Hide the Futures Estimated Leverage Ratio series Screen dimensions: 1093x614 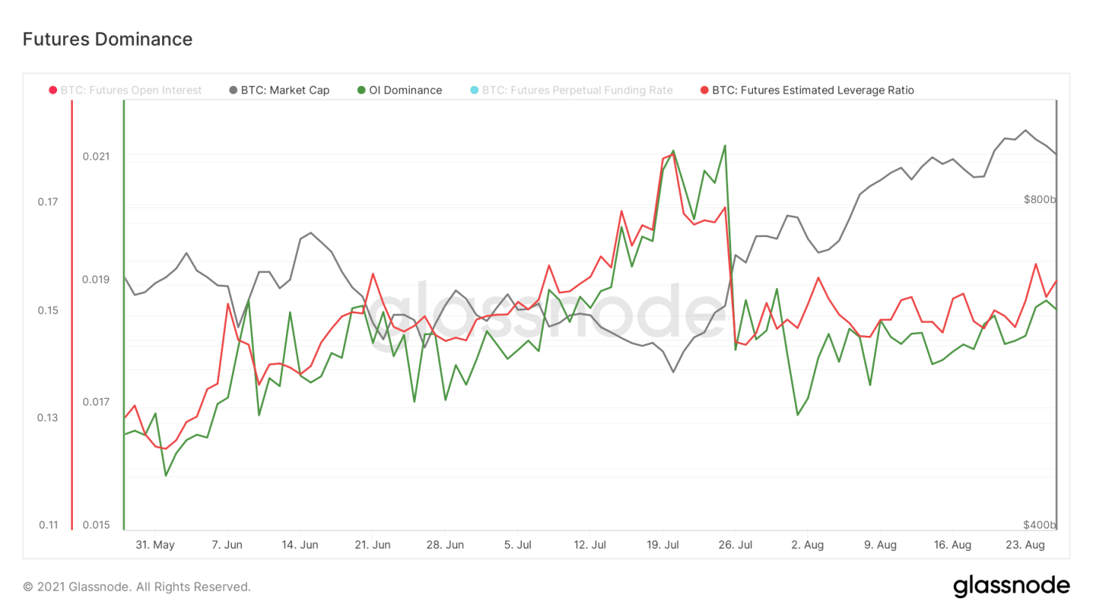[x=813, y=91]
